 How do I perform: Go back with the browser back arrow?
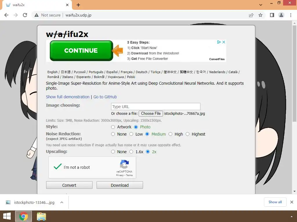[6, 15]
